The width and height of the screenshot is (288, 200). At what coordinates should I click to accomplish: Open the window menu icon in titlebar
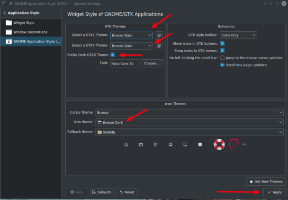pos(4,3)
